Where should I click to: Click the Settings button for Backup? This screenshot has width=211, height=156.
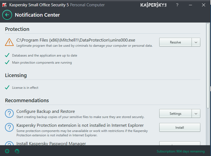tap(175, 114)
